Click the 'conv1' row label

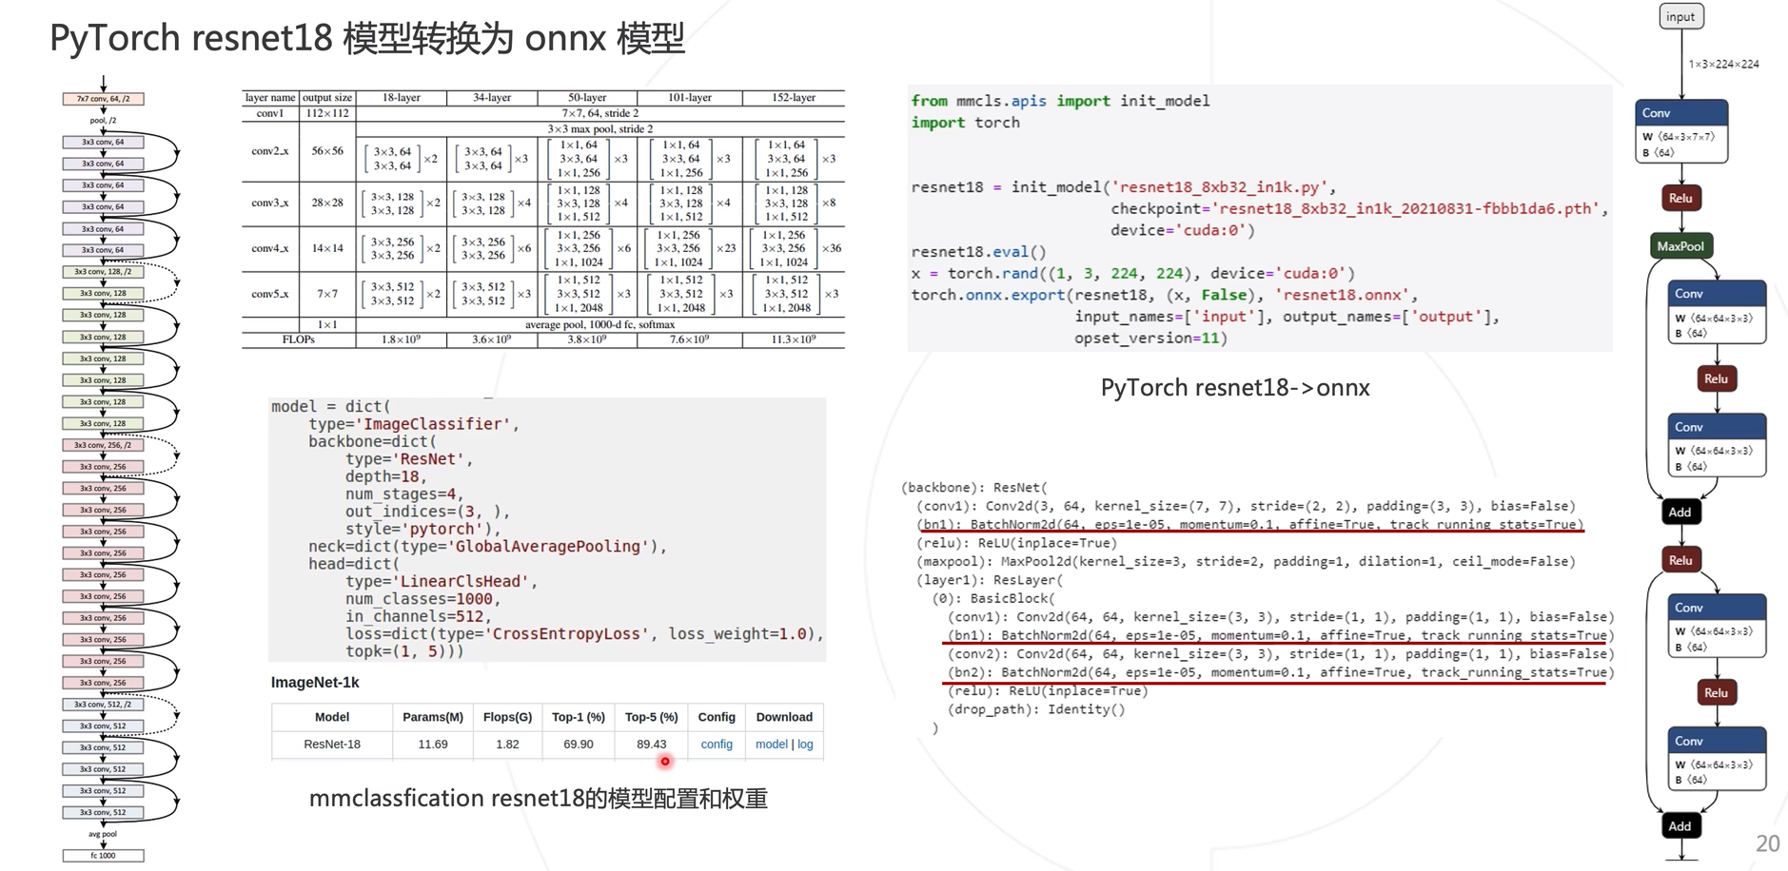coord(270,113)
